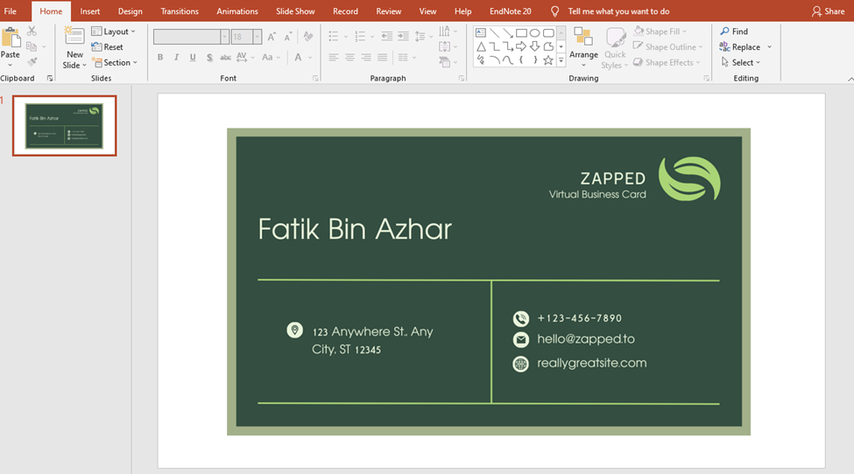Image resolution: width=854 pixels, height=474 pixels.
Task: Click Increase List Level indent icon
Action: coord(403,37)
